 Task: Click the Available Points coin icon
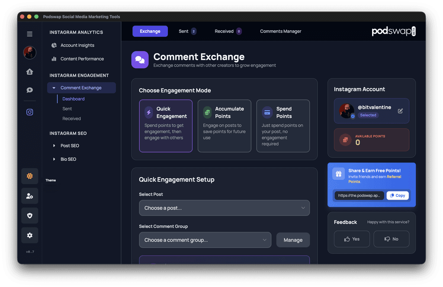click(x=345, y=140)
